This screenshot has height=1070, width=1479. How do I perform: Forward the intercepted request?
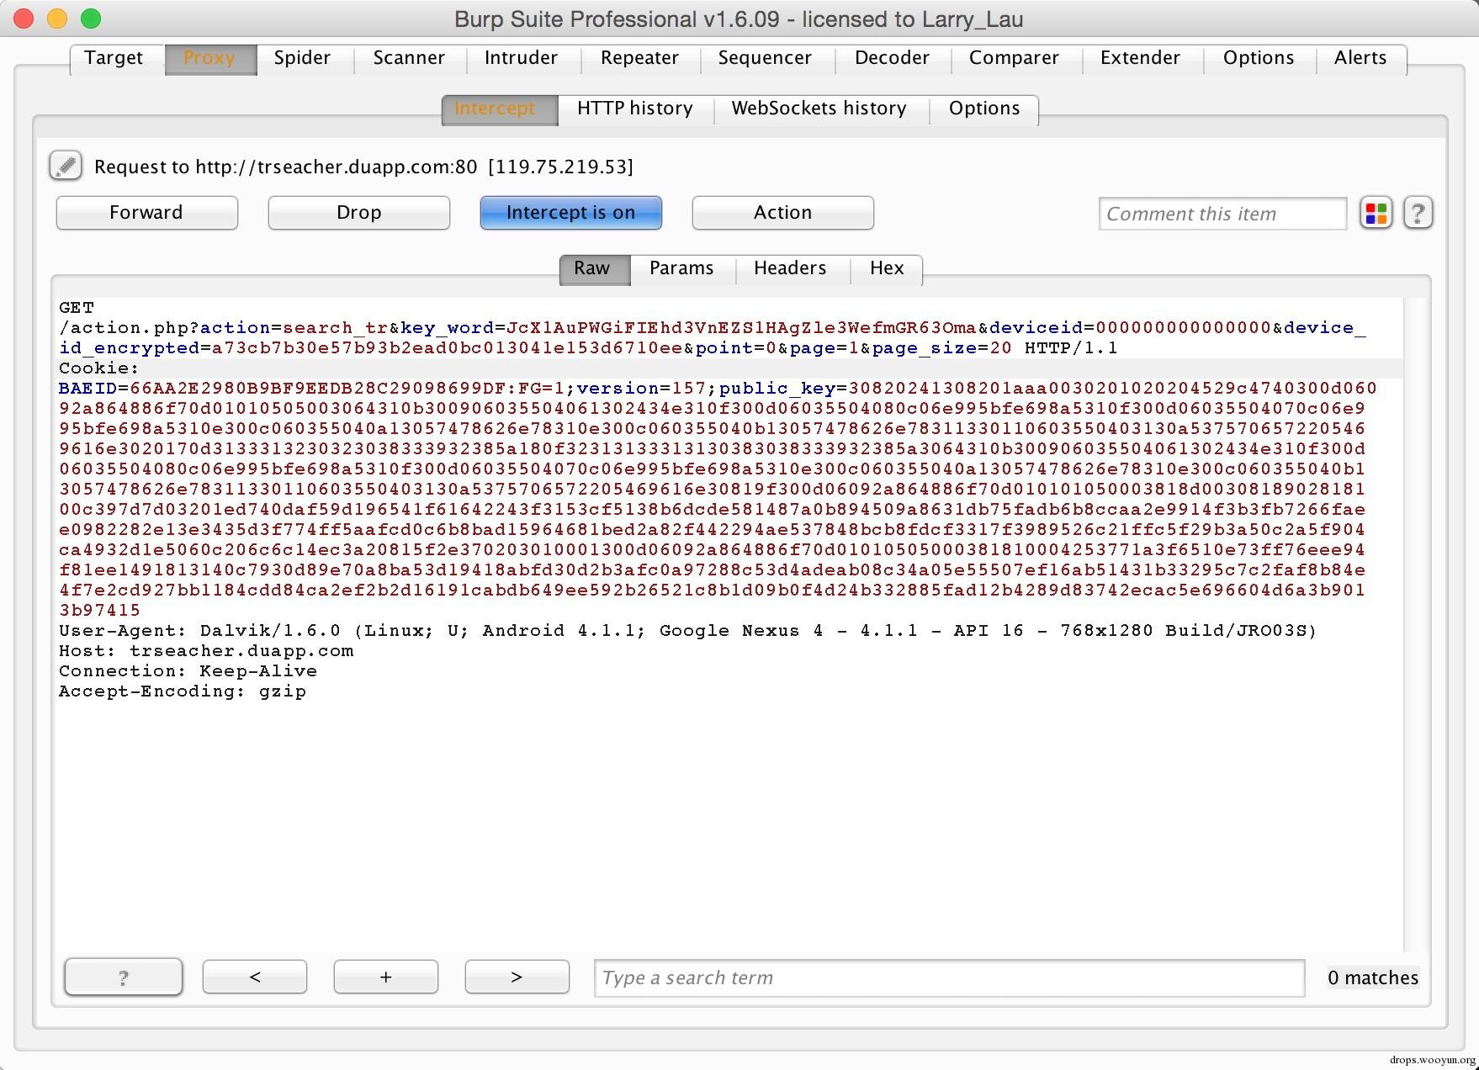(147, 213)
